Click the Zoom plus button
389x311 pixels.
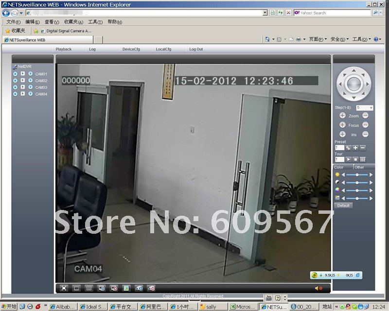pos(342,116)
